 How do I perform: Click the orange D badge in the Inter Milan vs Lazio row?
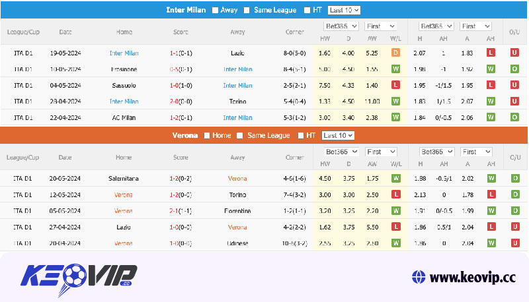click(396, 52)
